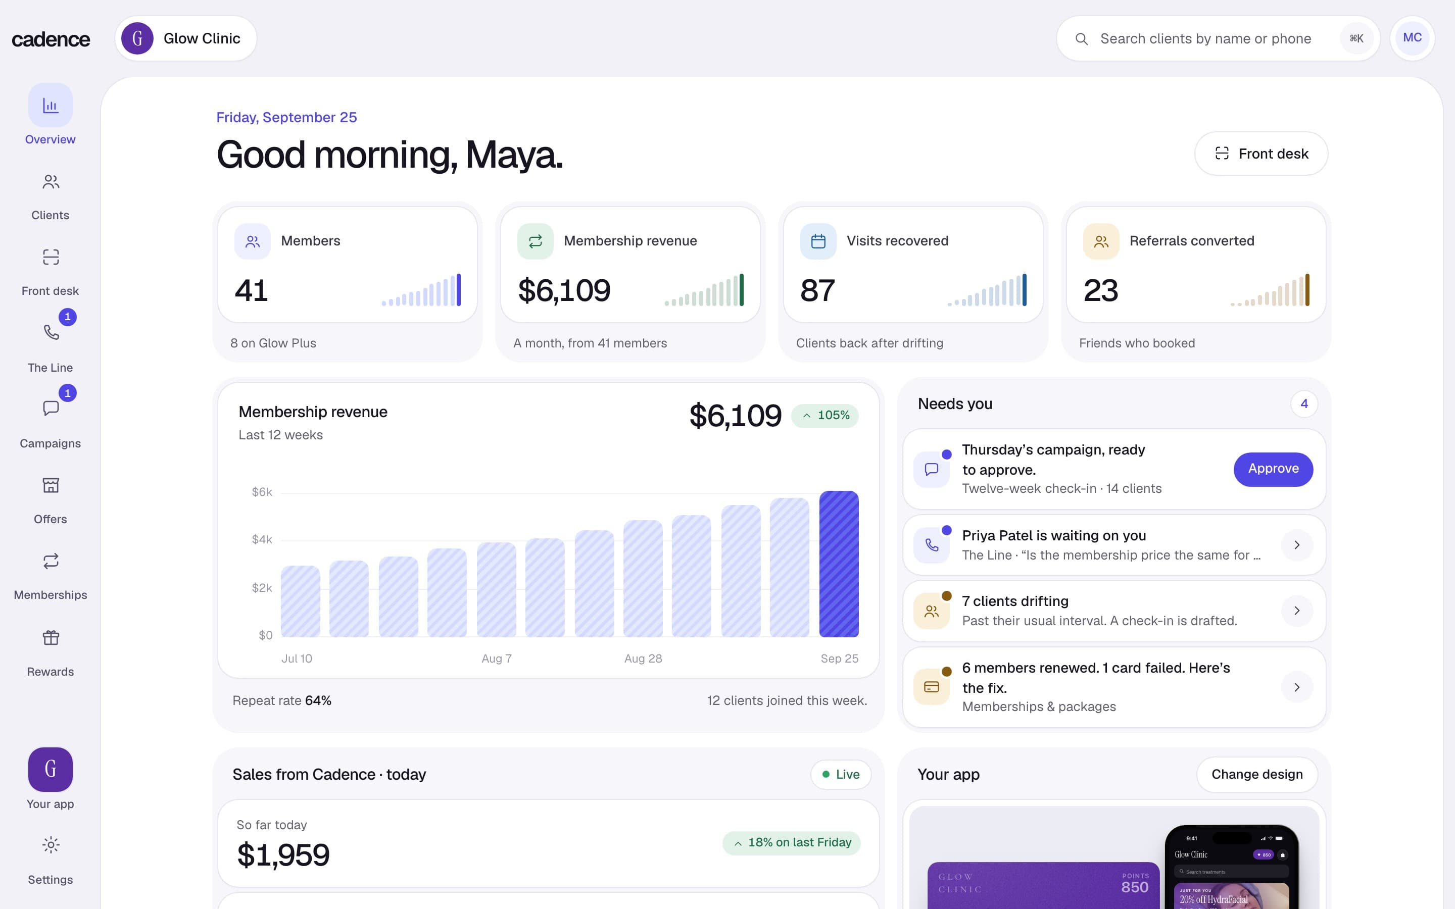This screenshot has width=1455, height=909.
Task: Click the purple Glow Clinic points card
Action: [x=1043, y=886]
